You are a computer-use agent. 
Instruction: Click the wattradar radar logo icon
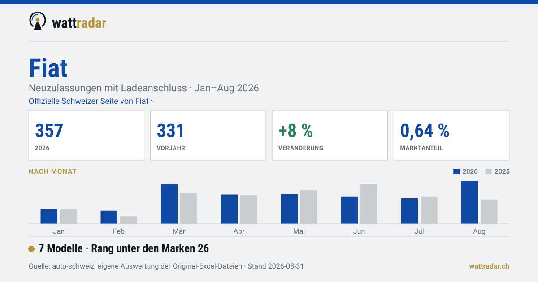click(37, 21)
